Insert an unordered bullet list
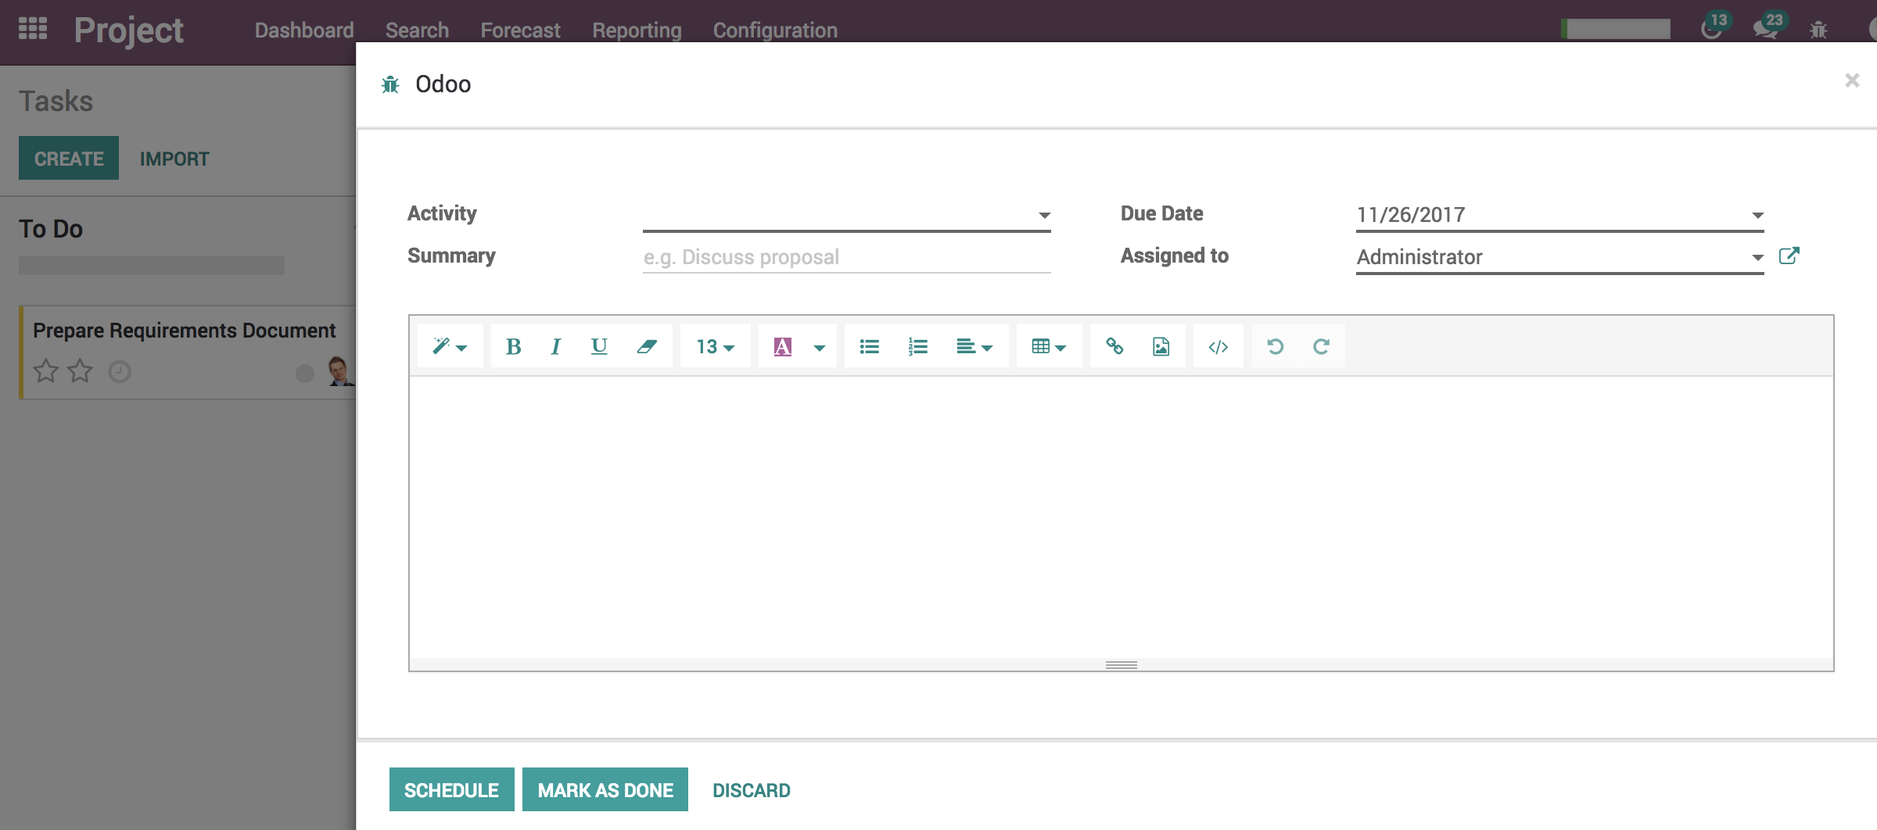The width and height of the screenshot is (1877, 830). [869, 346]
